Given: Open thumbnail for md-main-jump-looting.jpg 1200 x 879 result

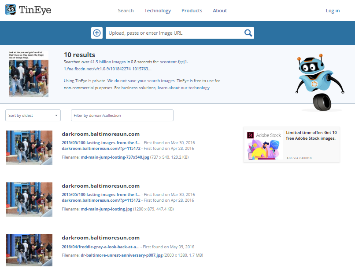Looking at the screenshot, I should [29, 200].
